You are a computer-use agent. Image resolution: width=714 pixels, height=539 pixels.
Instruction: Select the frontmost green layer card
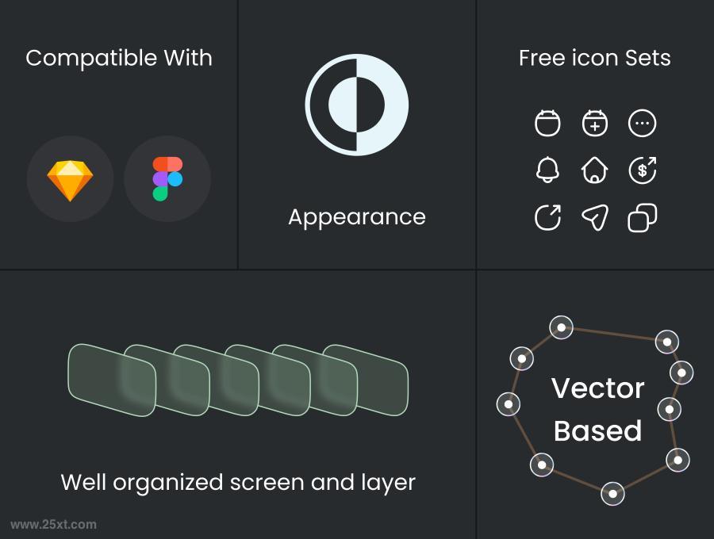click(x=112, y=380)
